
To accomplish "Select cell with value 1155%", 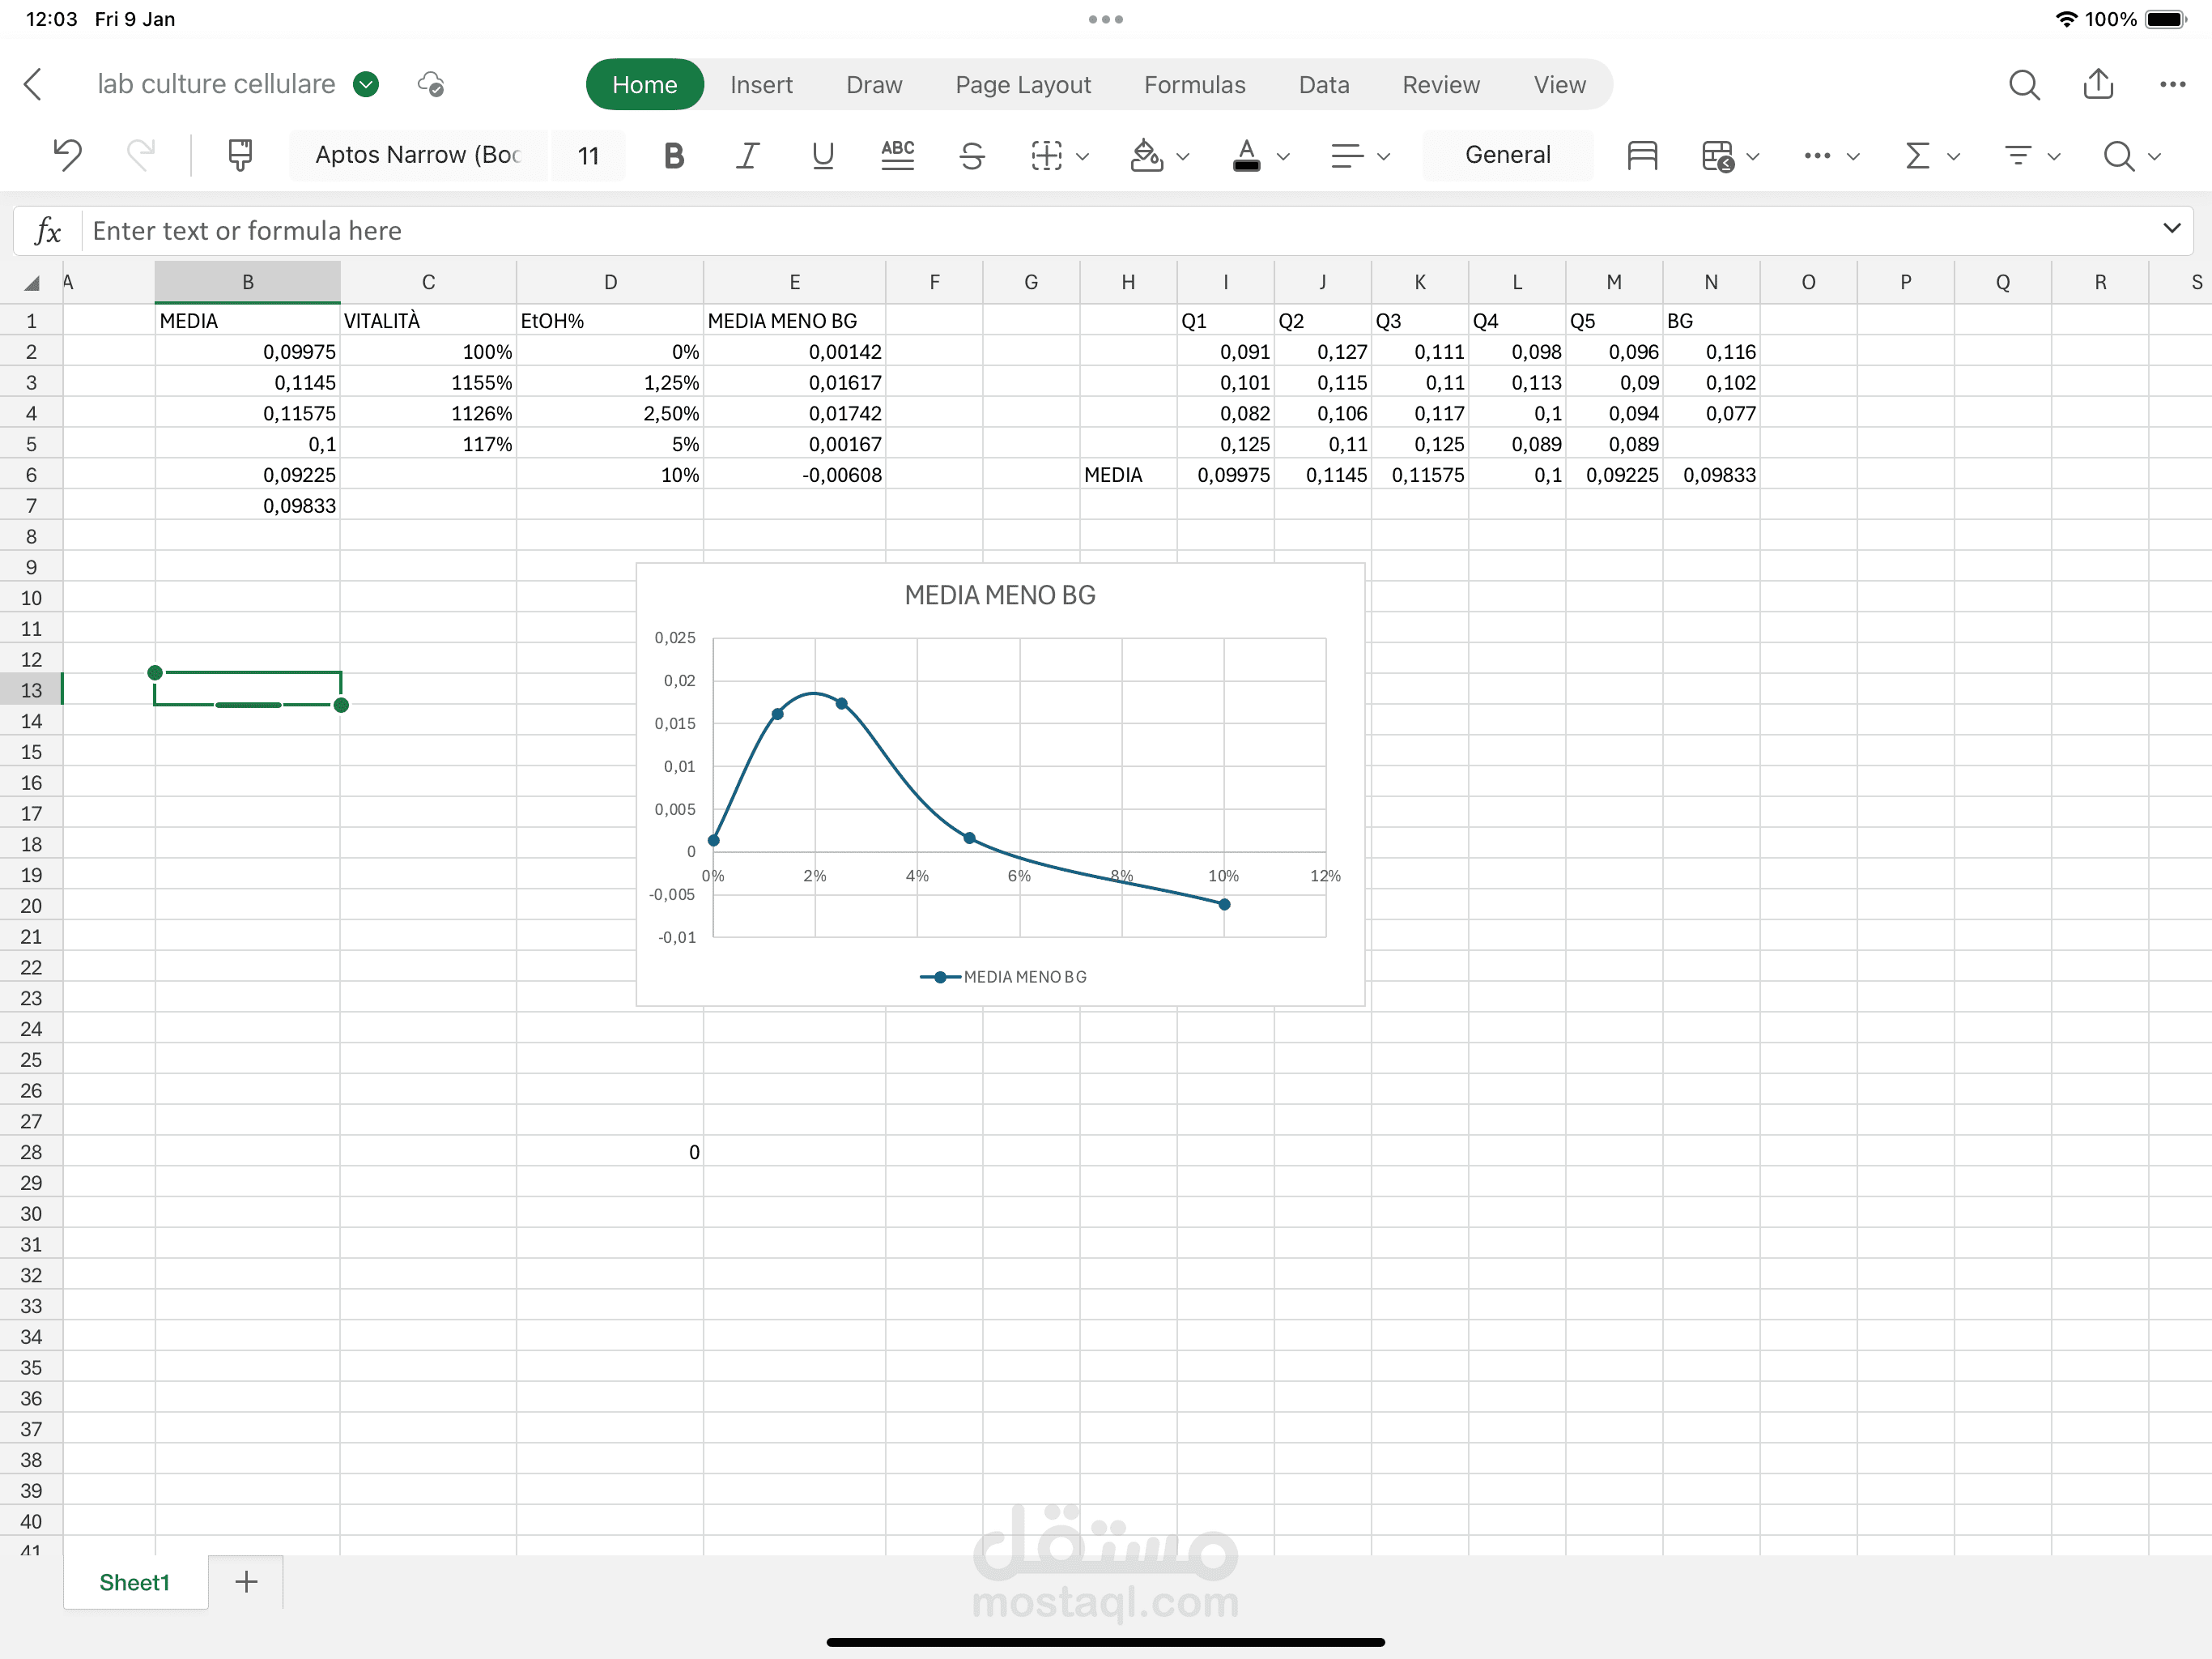I will (428, 382).
